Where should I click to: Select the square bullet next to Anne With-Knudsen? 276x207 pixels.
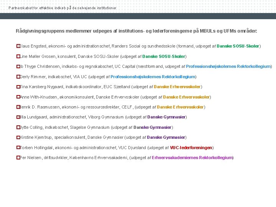[18, 97]
